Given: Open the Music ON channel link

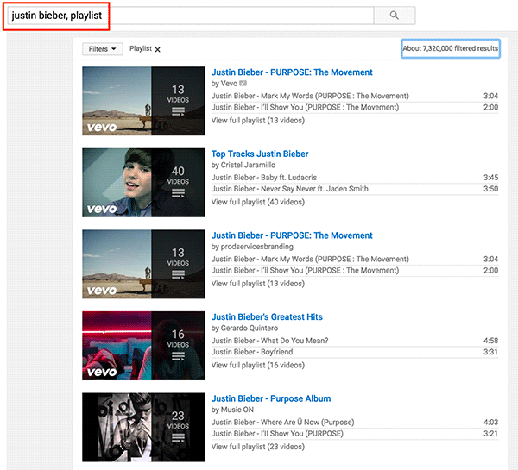Looking at the screenshot, I should click(237, 410).
